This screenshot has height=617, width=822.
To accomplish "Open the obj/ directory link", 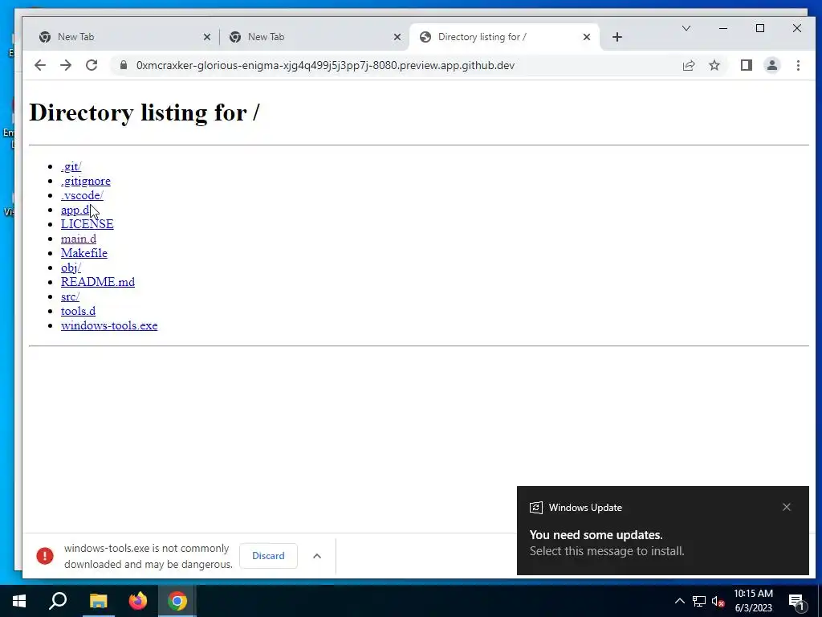I will point(71,268).
